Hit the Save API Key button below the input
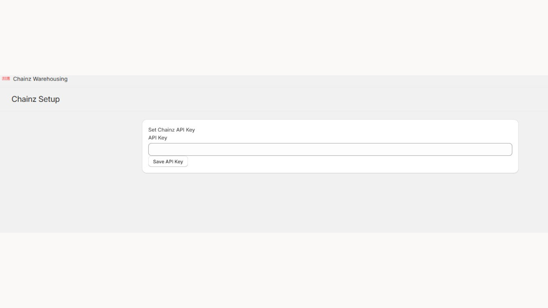Image resolution: width=548 pixels, height=308 pixels. (168, 162)
